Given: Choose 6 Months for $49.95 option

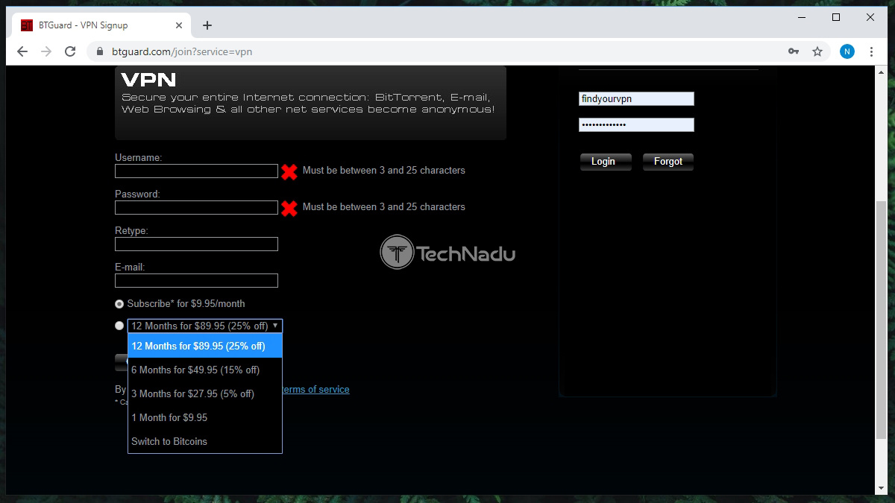Looking at the screenshot, I should click(x=195, y=370).
